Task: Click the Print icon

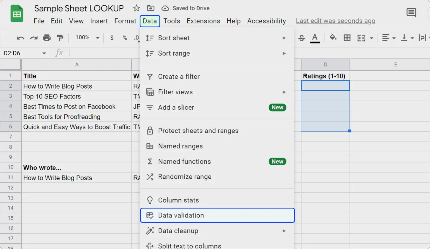Action: (47, 38)
